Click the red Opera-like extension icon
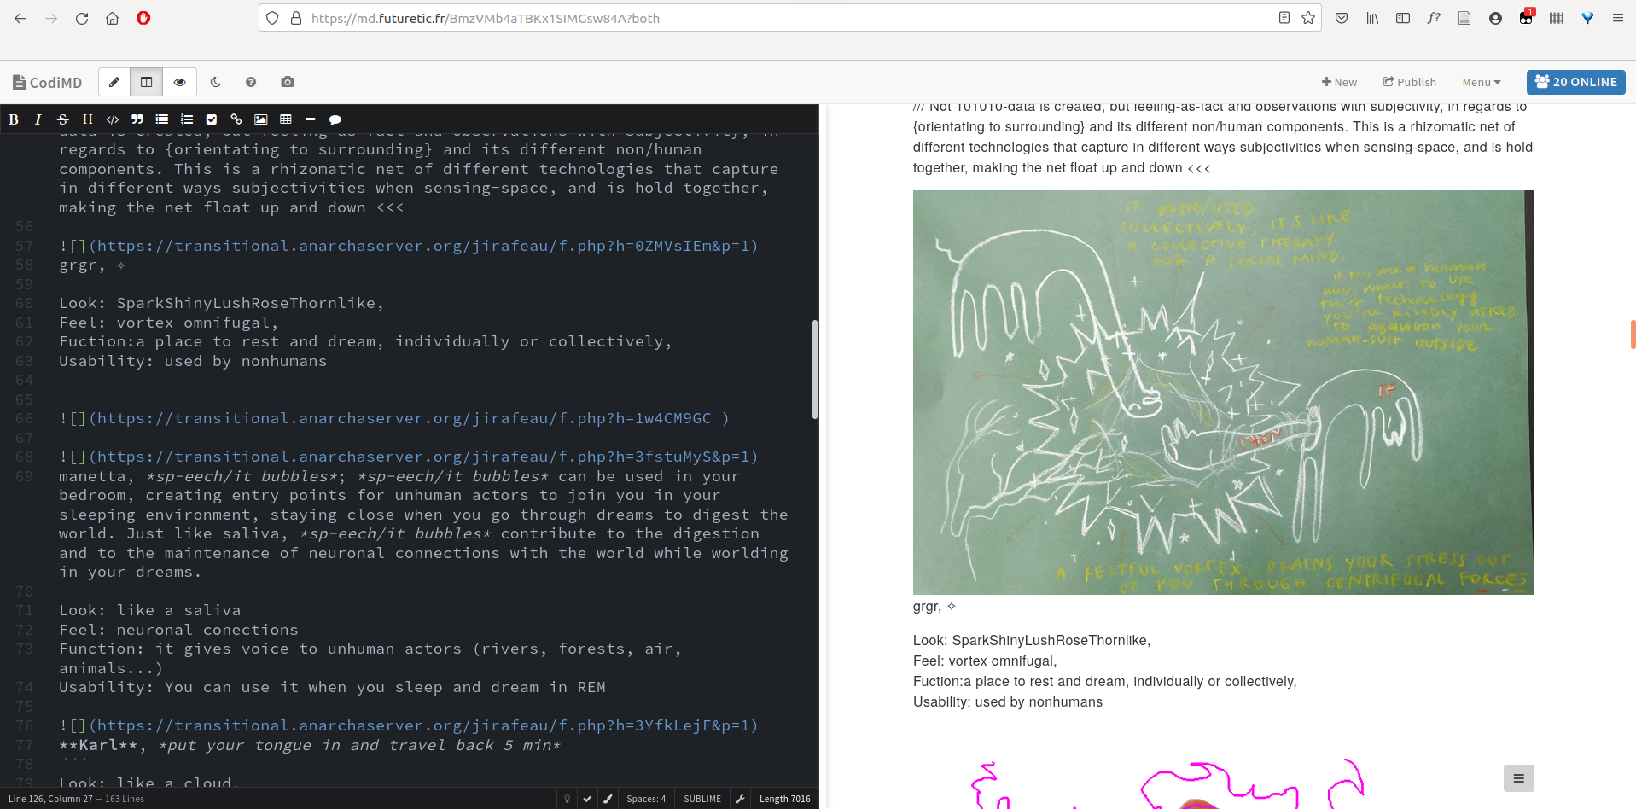 (143, 18)
